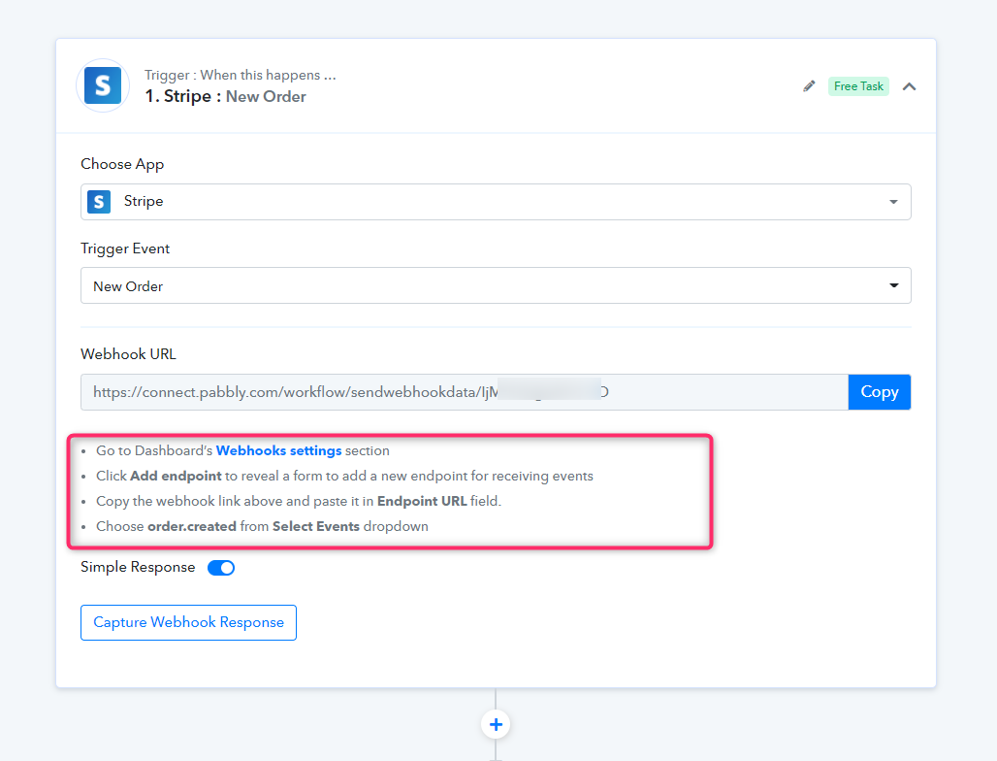Click the 'Simple Response' label
This screenshot has height=761, width=997.
138,567
